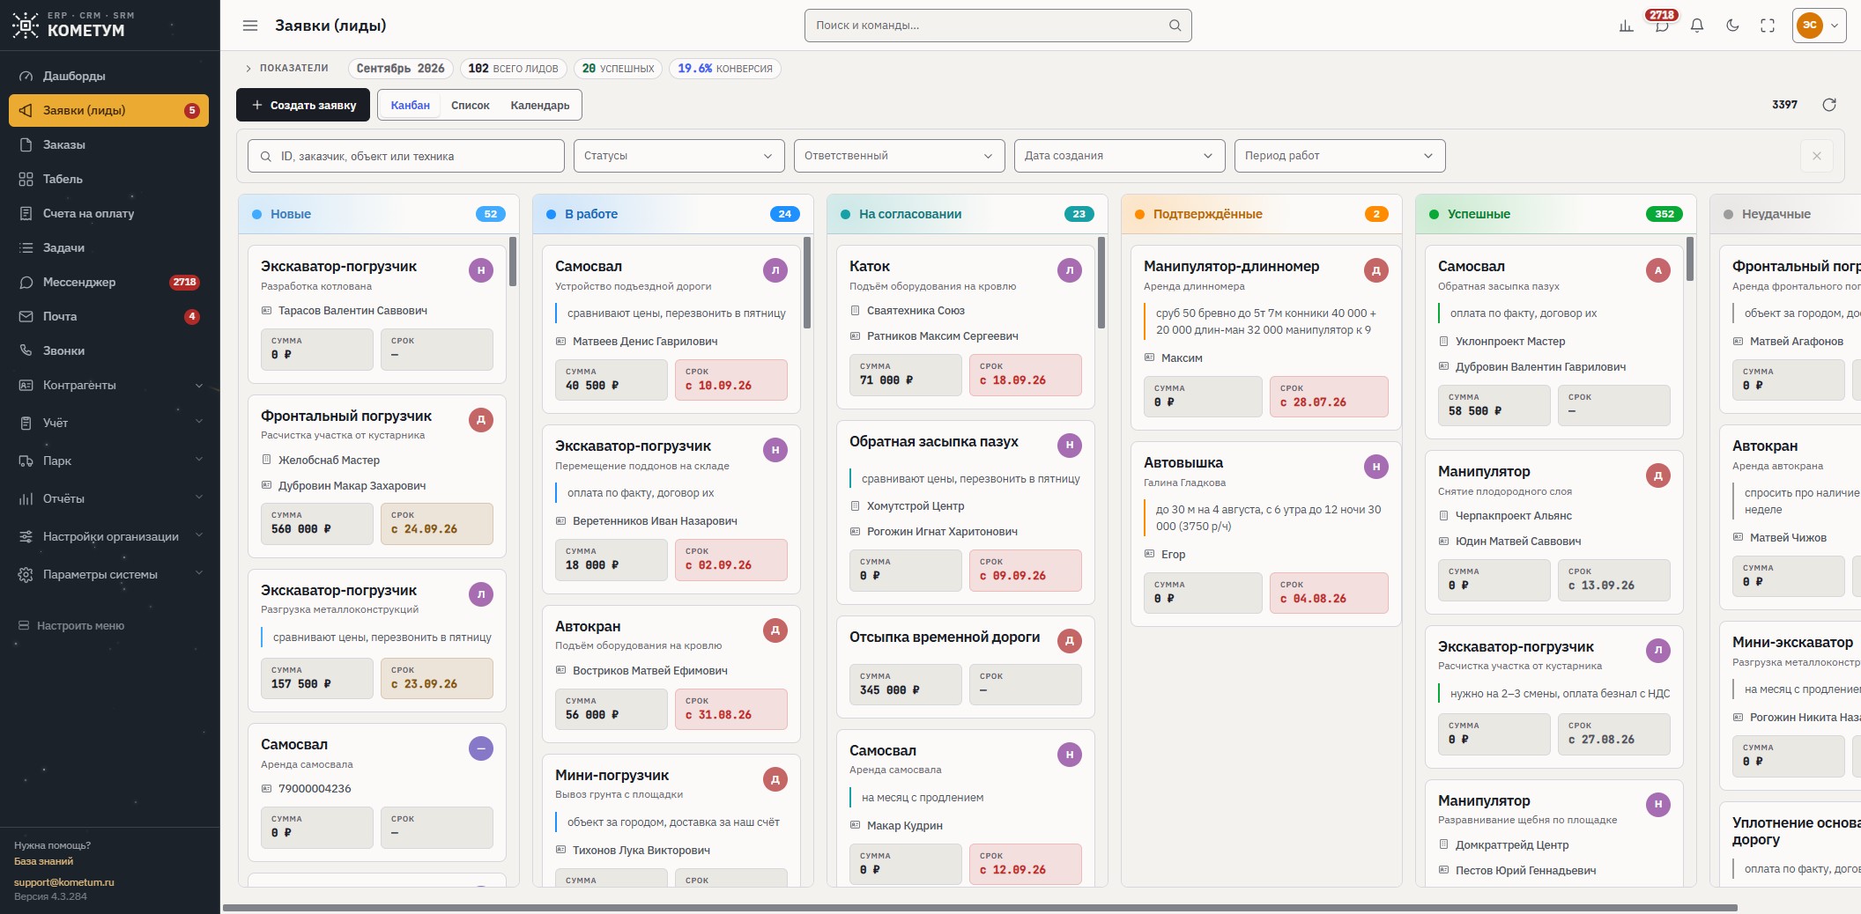The width and height of the screenshot is (1861, 914).
Task: Open Задачи list in sidebar
Action: [x=109, y=247]
